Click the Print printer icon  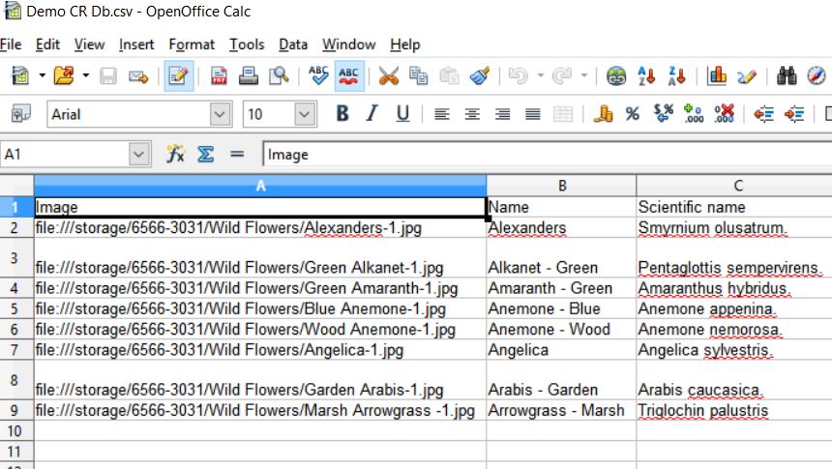(x=248, y=75)
